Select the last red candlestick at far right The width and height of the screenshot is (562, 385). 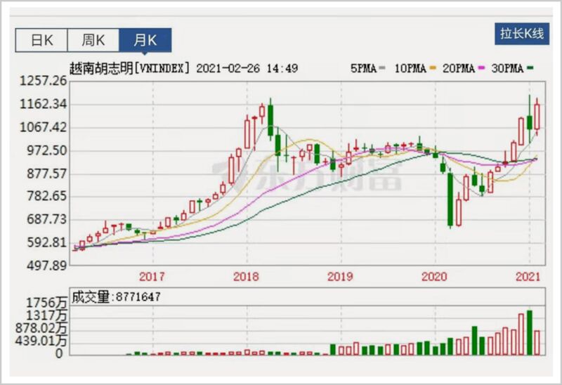[x=537, y=117]
